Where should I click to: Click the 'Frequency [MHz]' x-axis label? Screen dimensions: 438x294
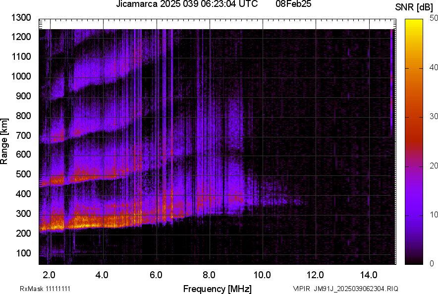point(217,289)
